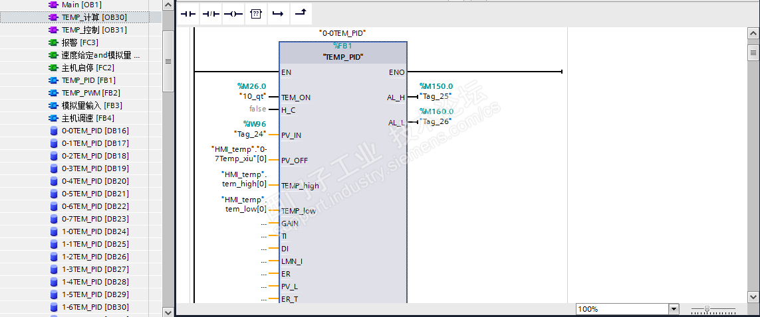Select the %FB1 address label
The image size is (760, 317).
click(x=342, y=46)
